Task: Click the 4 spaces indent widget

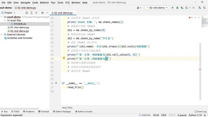Action: pos(182,115)
